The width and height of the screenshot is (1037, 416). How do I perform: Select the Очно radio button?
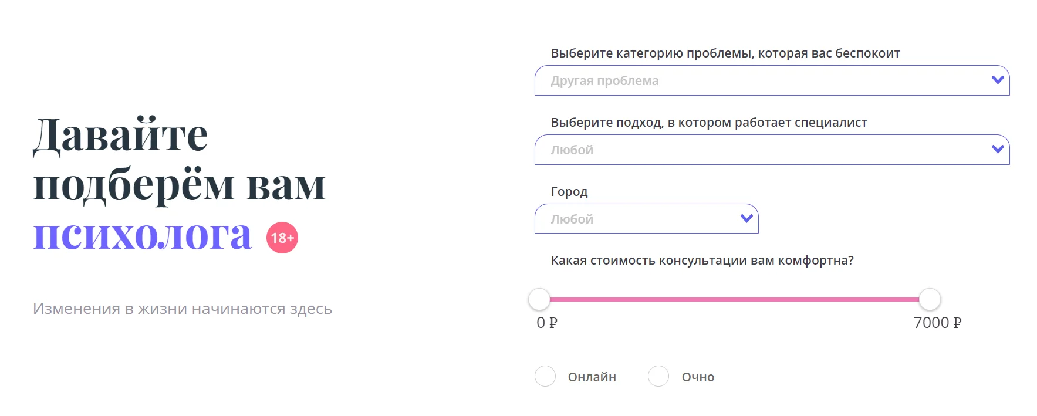coord(658,376)
